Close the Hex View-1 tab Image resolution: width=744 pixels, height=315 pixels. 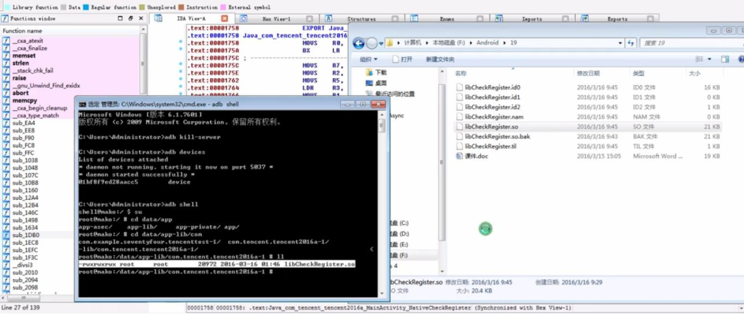310,19
